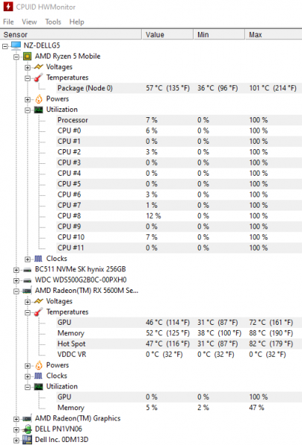Viewport: 302px width, 445px height.
Task: Click the CPU Powers flame icon
Action: [39, 99]
